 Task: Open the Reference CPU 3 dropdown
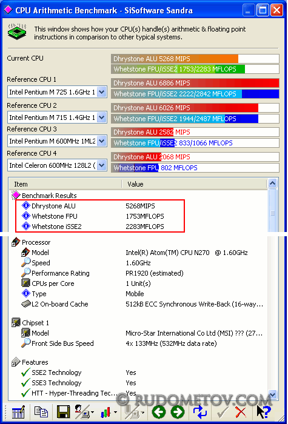point(101,141)
